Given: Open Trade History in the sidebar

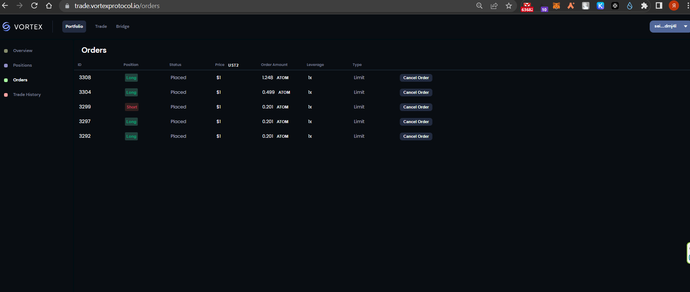Looking at the screenshot, I should coord(27,95).
